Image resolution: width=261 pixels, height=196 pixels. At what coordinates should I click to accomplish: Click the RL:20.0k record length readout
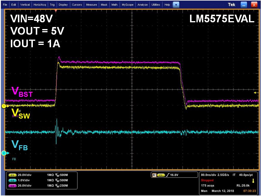point(243,185)
